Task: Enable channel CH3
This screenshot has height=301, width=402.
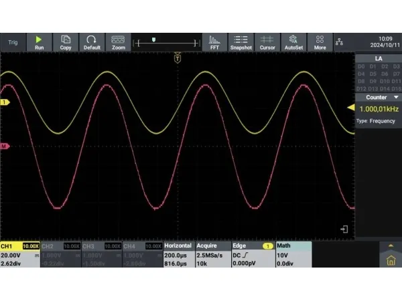Action: [102, 255]
